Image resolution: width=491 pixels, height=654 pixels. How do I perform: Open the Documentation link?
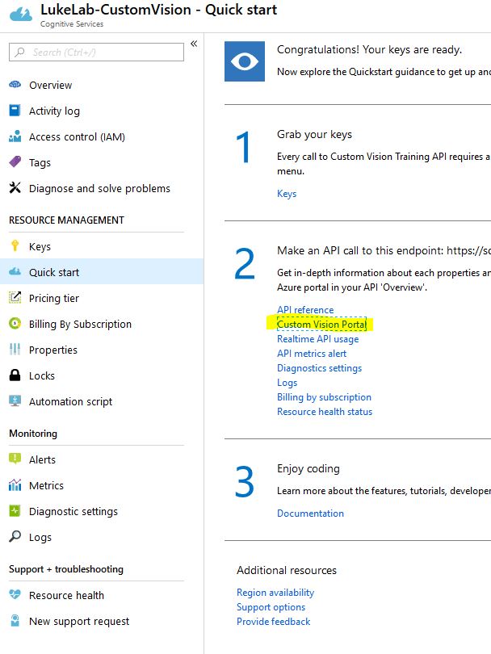310,514
